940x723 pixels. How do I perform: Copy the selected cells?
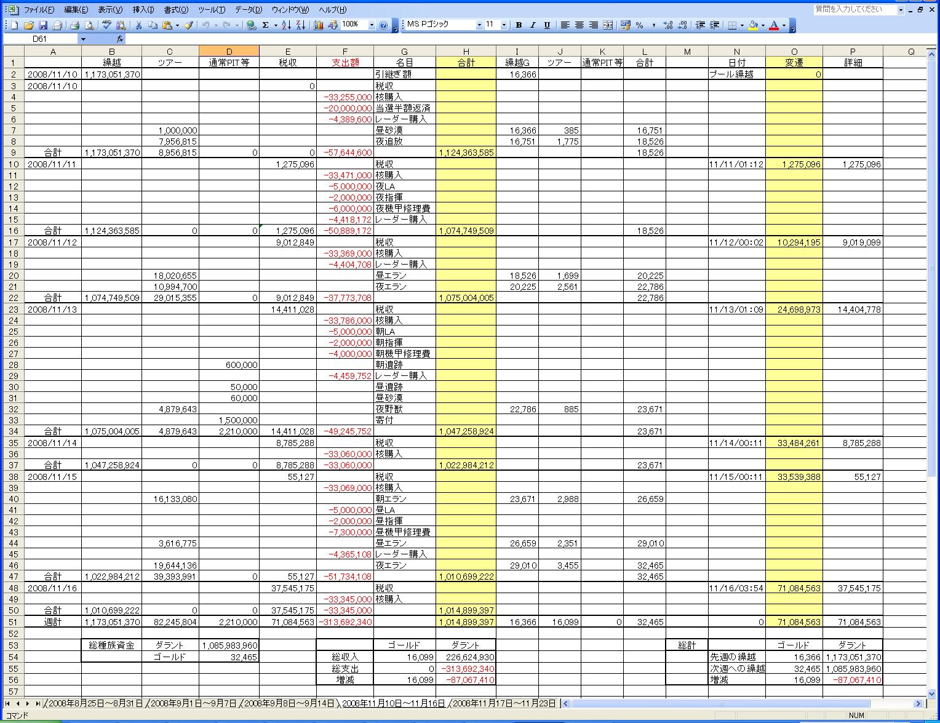[153, 25]
